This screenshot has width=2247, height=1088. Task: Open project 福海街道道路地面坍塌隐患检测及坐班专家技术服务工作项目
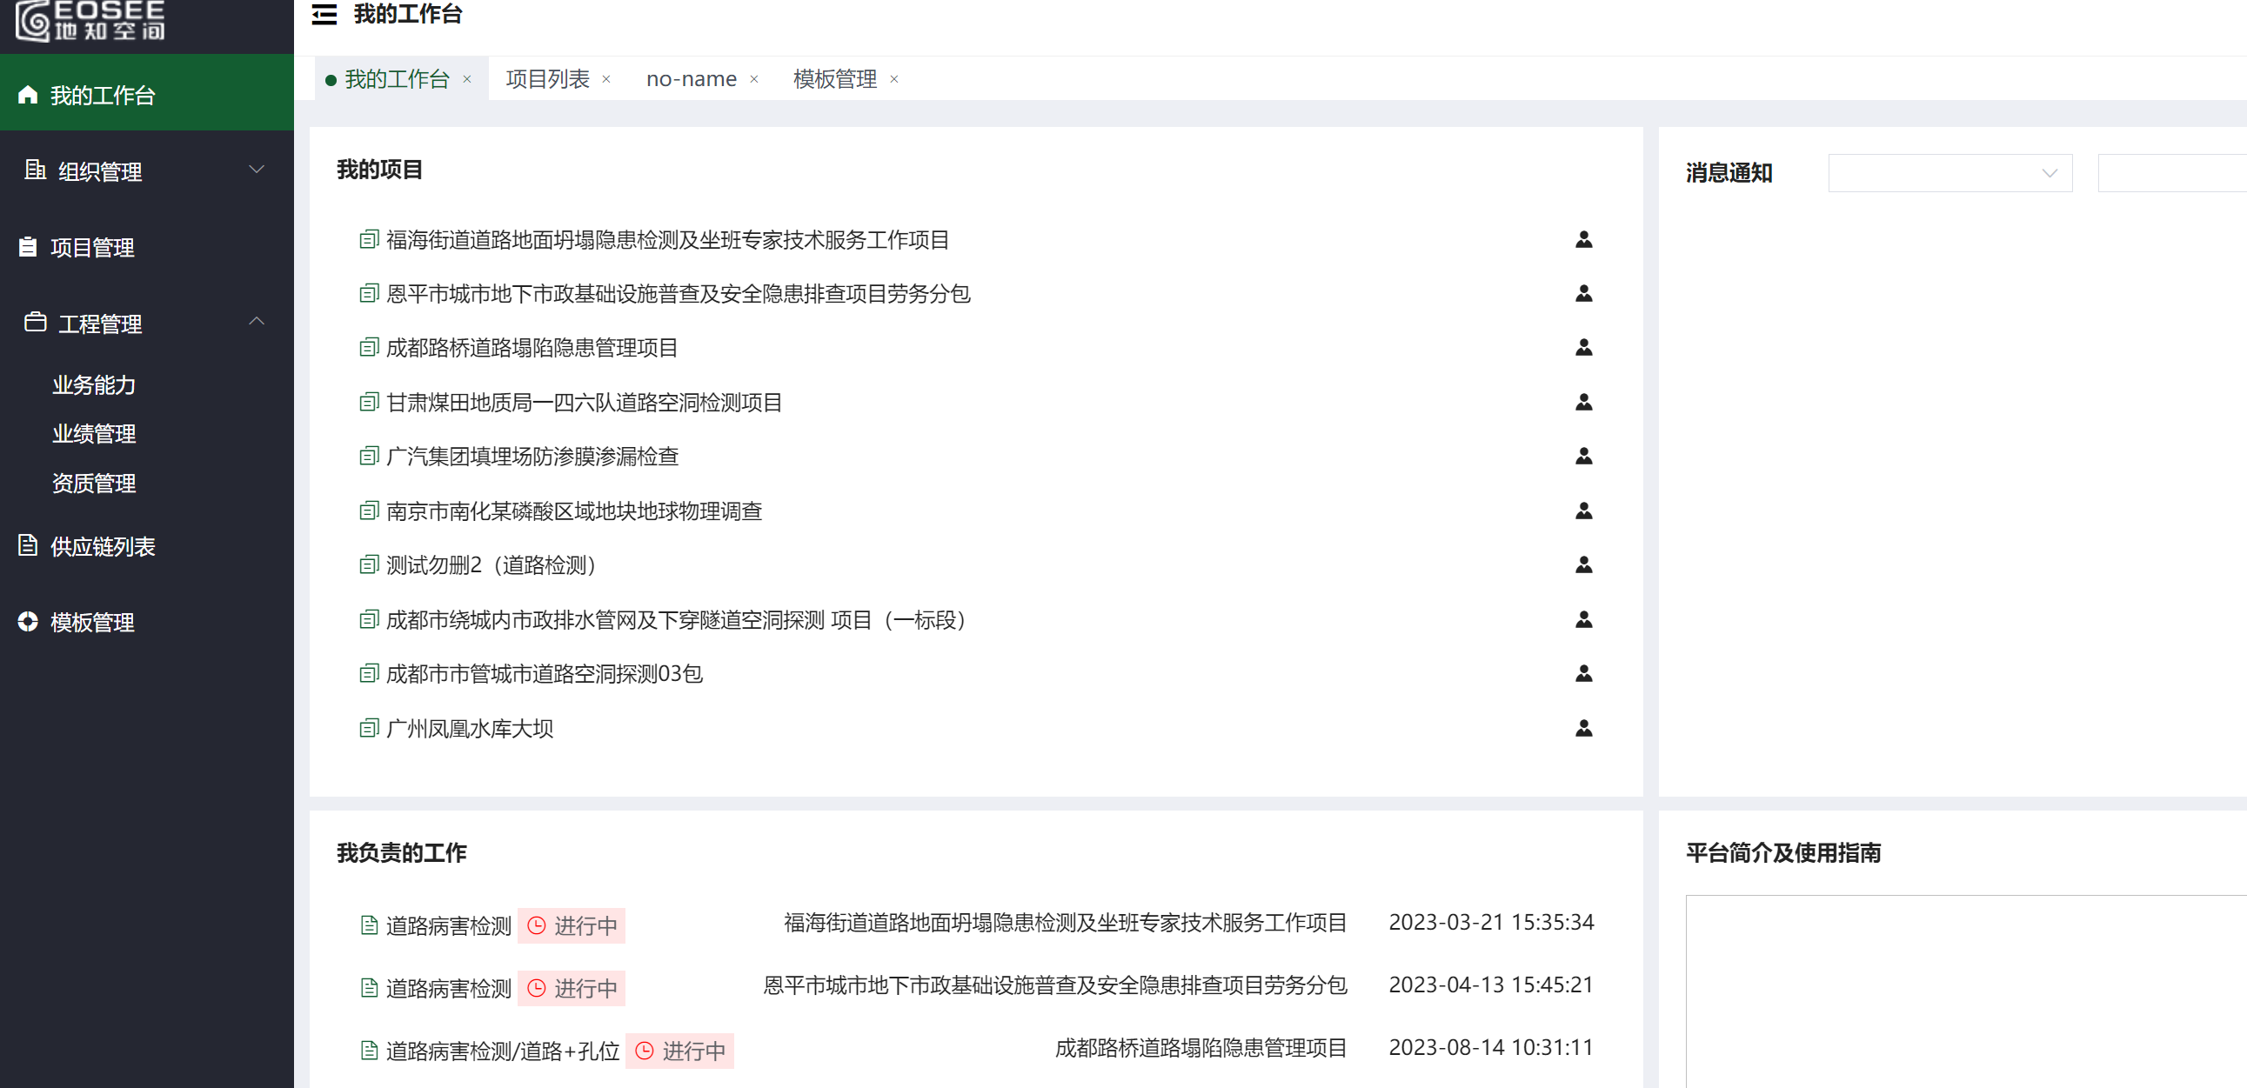click(x=667, y=240)
